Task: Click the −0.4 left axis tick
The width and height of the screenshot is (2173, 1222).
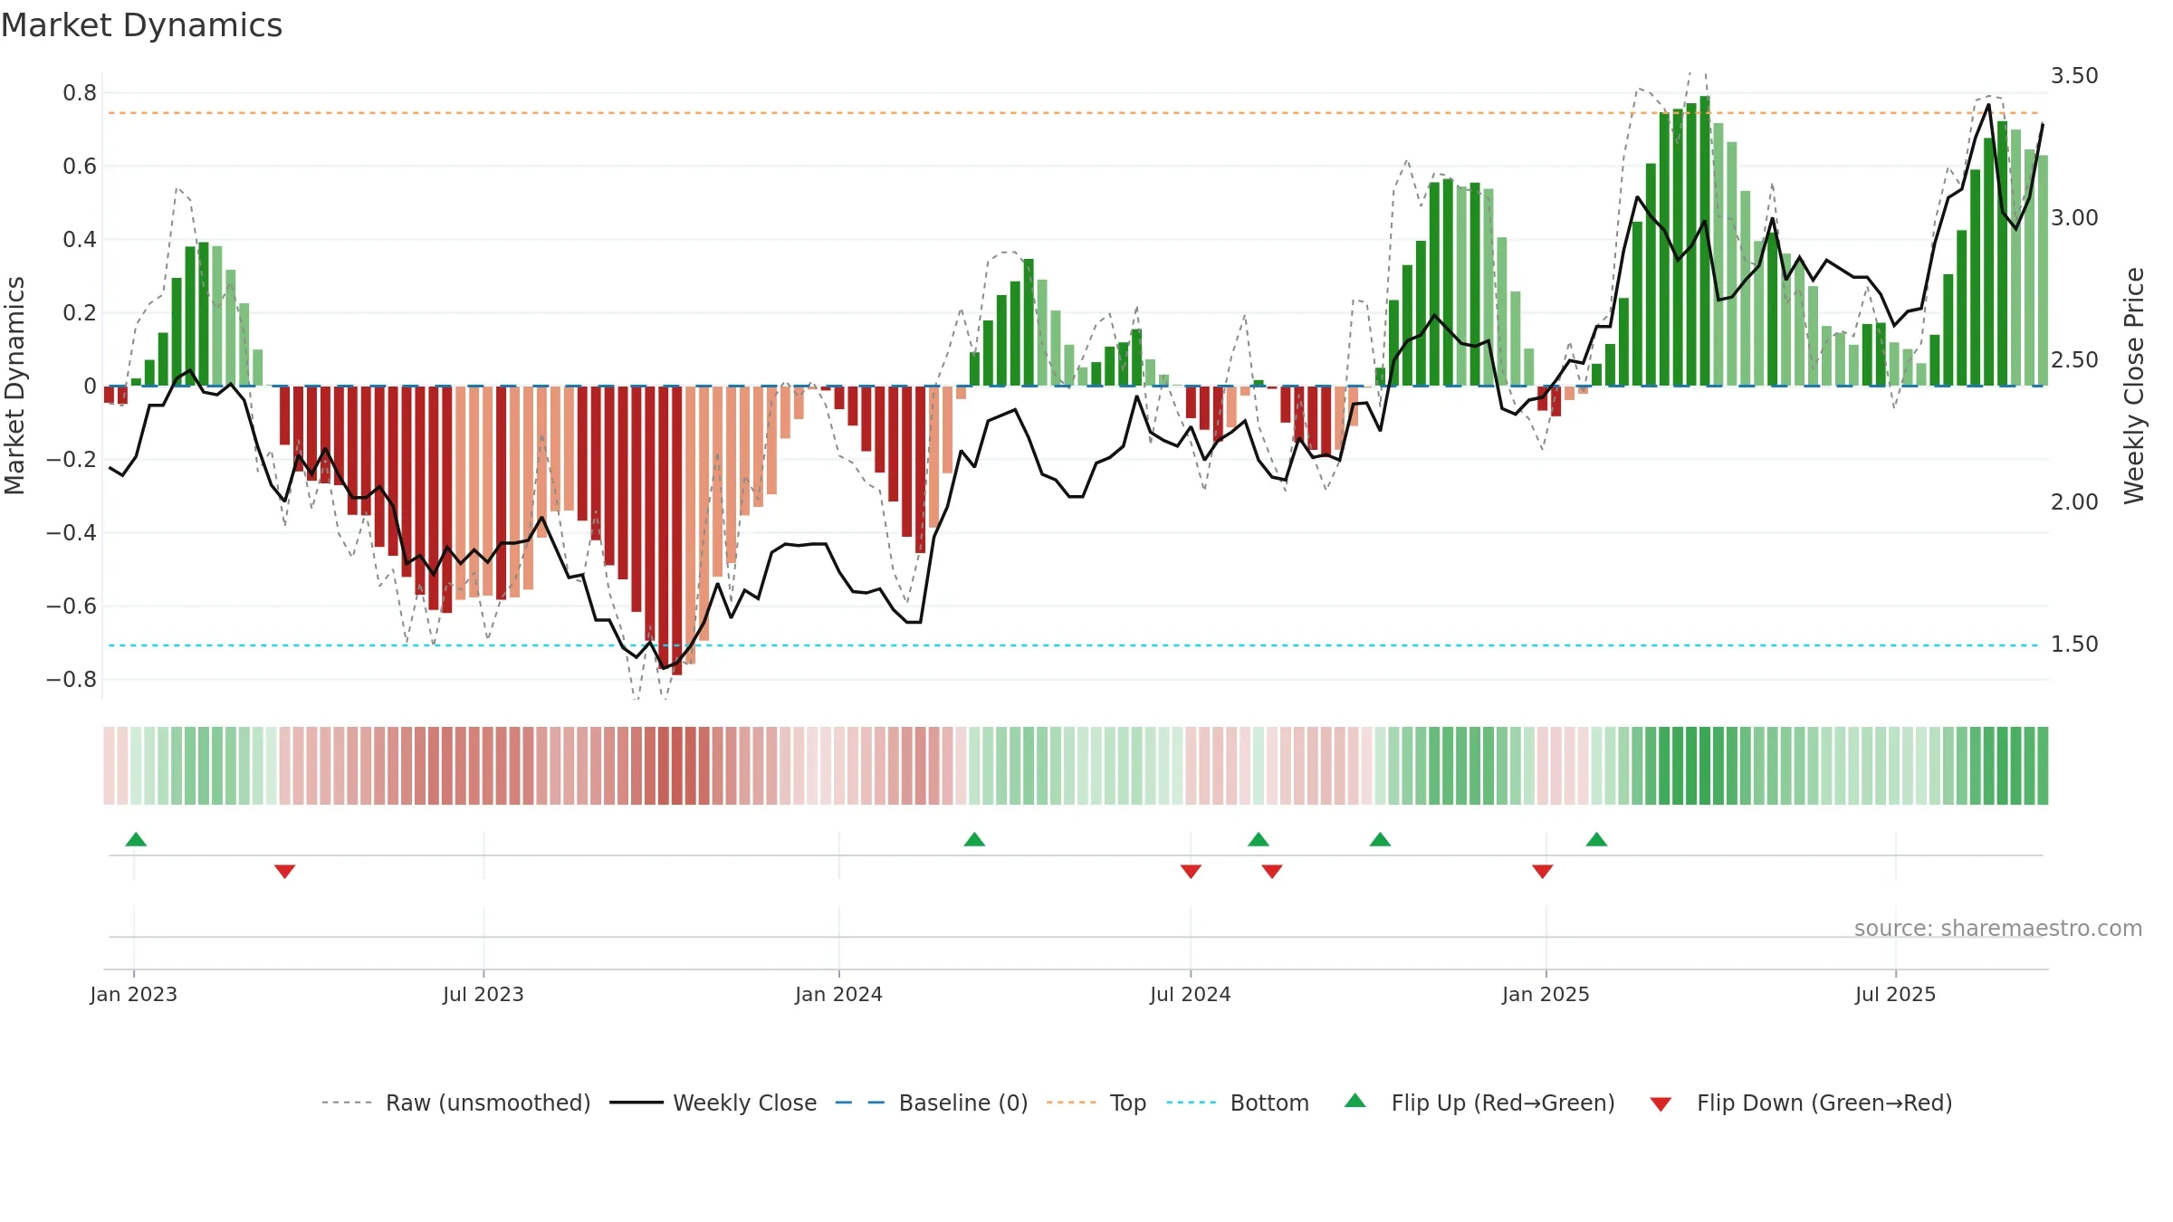Action: pyautogui.click(x=72, y=532)
